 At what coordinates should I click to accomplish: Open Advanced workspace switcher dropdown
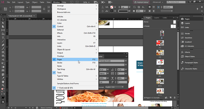[x=158, y=2]
